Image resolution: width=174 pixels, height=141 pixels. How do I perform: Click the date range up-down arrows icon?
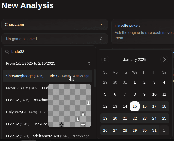[x=89, y=63]
